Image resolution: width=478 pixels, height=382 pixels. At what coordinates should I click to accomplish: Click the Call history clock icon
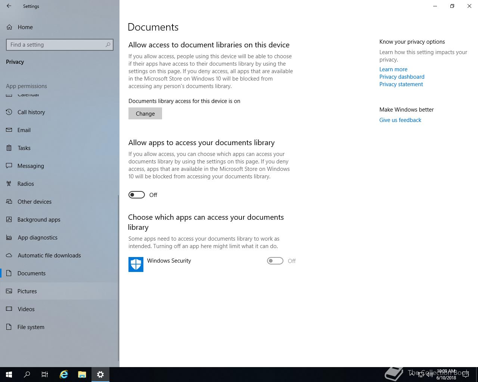[x=9, y=112]
